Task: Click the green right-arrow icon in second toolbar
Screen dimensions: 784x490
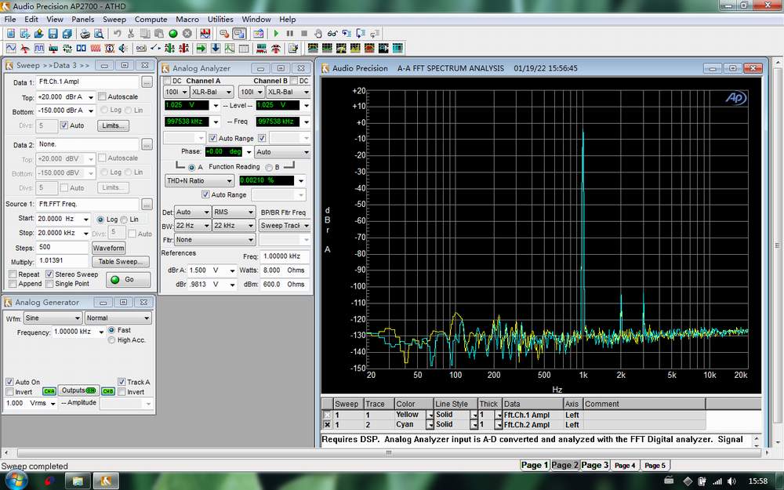Action: point(201,49)
